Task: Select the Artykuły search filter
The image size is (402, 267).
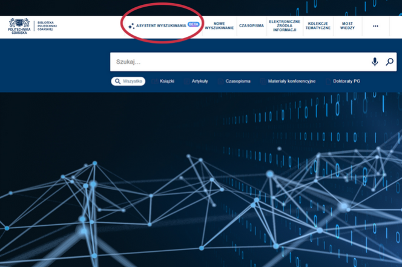Action: (199, 81)
